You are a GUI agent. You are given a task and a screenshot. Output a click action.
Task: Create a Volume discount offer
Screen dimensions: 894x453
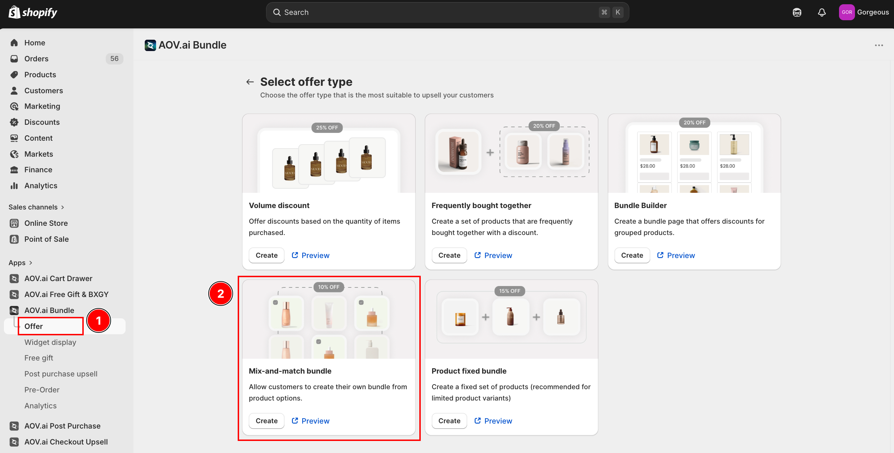pyautogui.click(x=266, y=256)
